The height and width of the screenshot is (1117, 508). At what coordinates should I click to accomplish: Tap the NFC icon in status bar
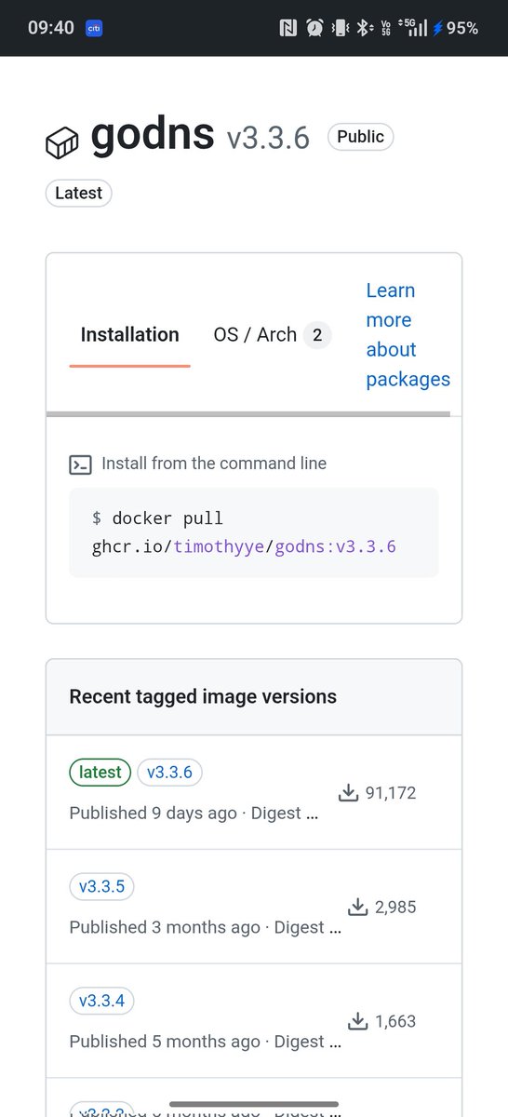(288, 29)
